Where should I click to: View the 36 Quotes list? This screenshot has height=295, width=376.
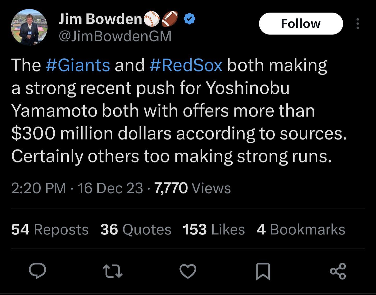pyautogui.click(x=136, y=229)
